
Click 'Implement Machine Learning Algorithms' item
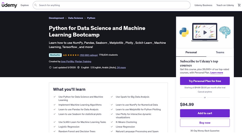pos(80,105)
